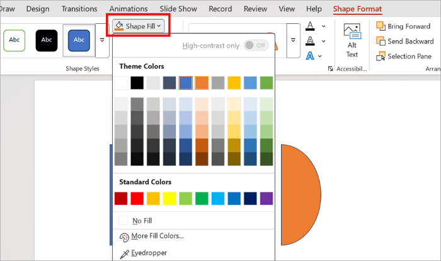Pick the medium blue standard color

click(x=234, y=198)
